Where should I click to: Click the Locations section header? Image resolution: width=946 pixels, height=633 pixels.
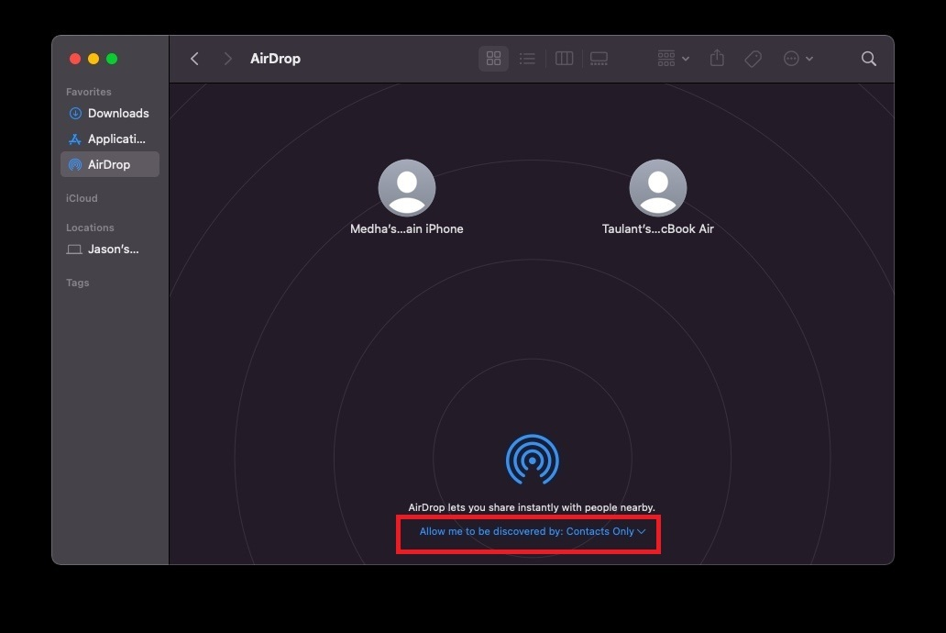[90, 228]
